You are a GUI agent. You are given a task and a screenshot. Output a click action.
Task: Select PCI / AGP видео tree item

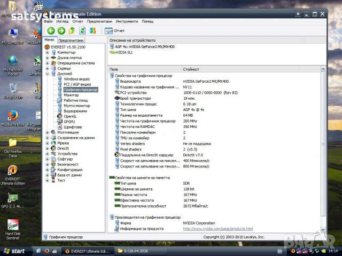point(77,84)
